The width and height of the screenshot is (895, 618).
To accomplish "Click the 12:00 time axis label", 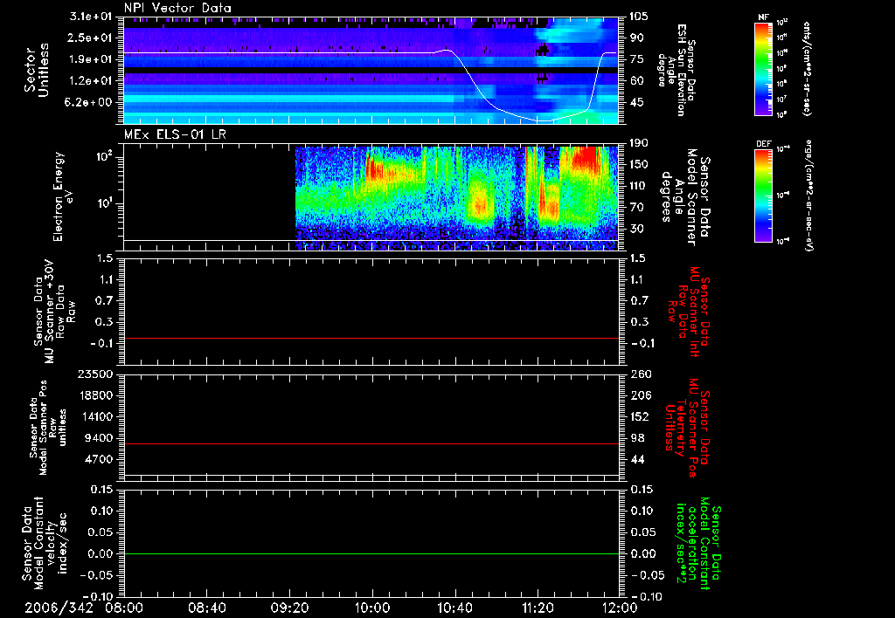I will tap(619, 607).
